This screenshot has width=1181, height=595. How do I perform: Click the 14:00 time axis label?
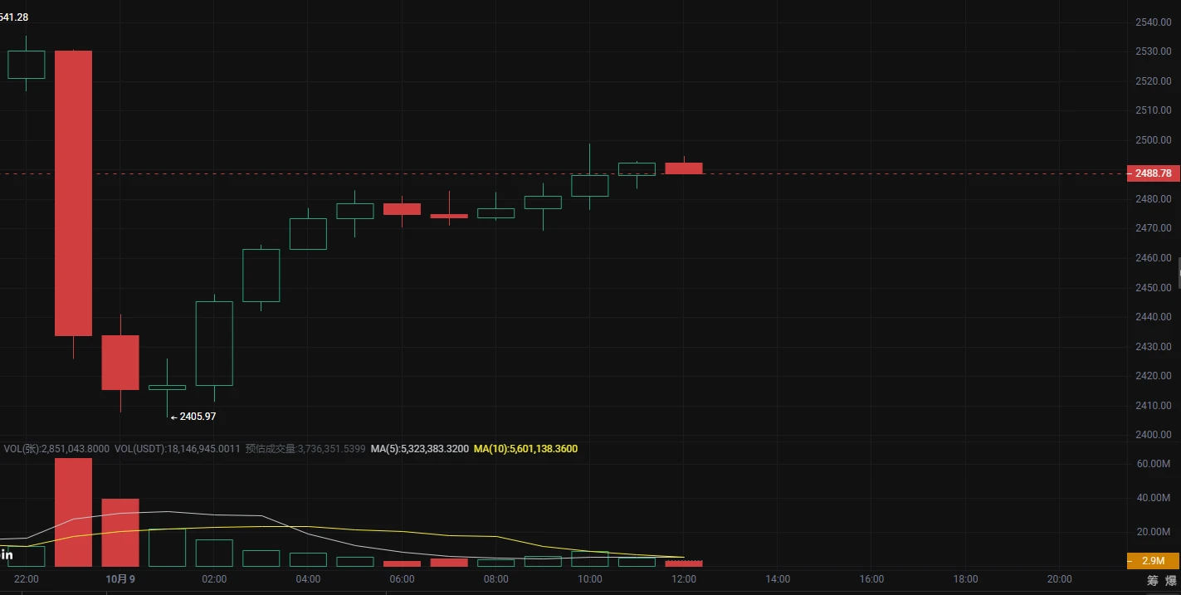[x=778, y=579]
